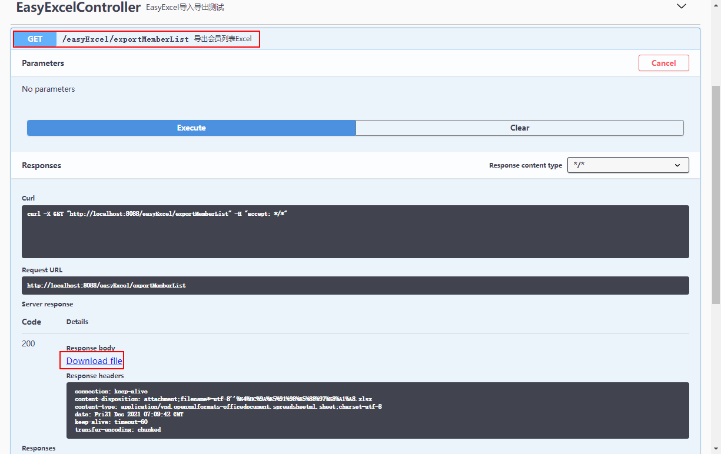The image size is (721, 454).
Task: Click the No parameters text
Action: pos(48,89)
